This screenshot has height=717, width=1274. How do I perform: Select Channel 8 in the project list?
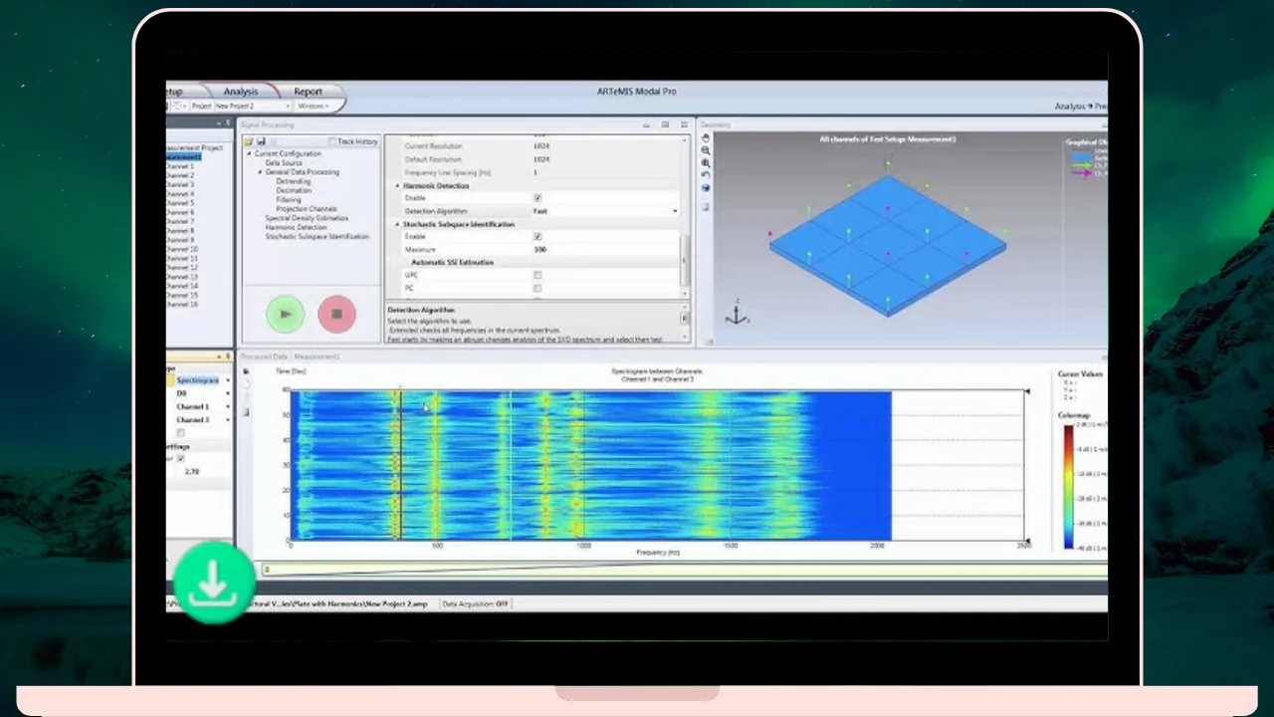tap(180, 231)
